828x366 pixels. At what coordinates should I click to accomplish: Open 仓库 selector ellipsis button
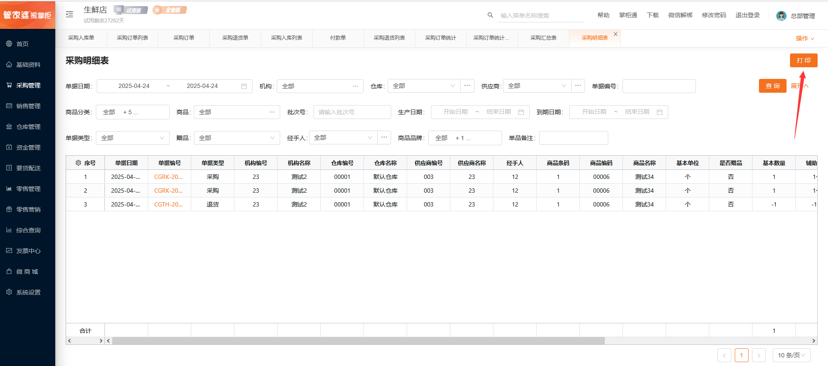pos(467,86)
